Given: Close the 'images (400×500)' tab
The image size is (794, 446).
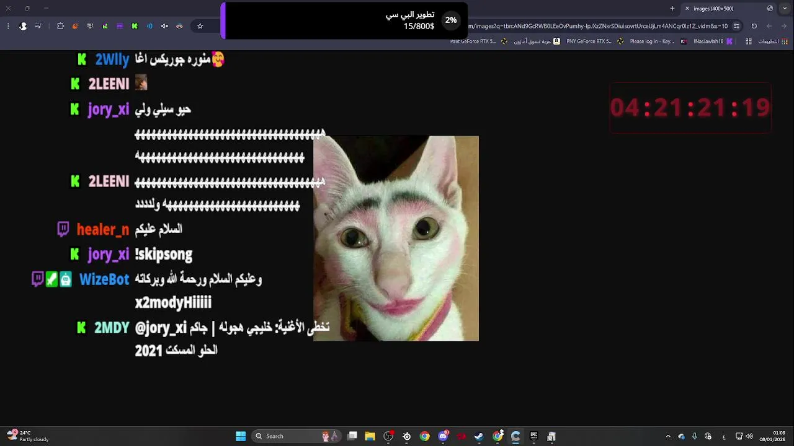Looking at the screenshot, I should [x=687, y=8].
